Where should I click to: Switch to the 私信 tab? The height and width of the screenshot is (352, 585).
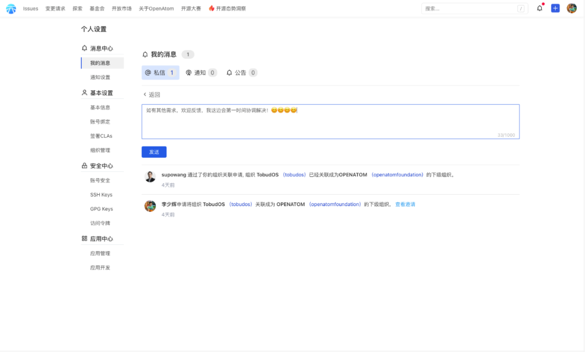point(160,72)
